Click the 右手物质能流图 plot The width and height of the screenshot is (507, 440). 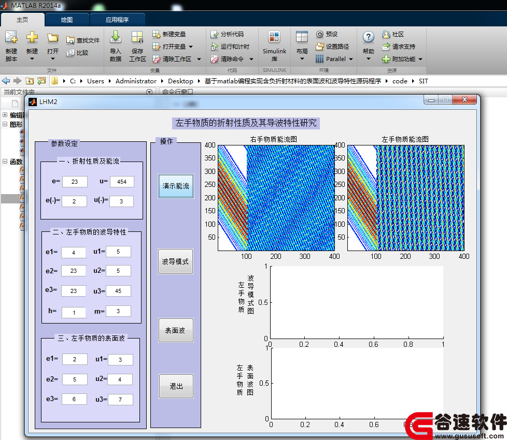click(276, 198)
